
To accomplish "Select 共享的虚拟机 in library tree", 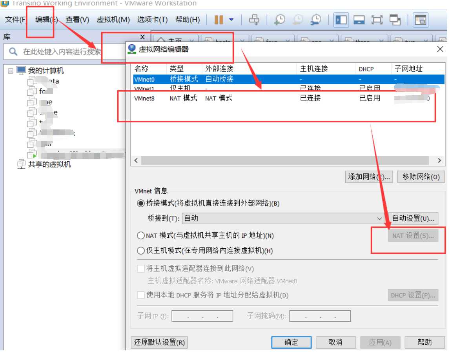I will [x=49, y=164].
